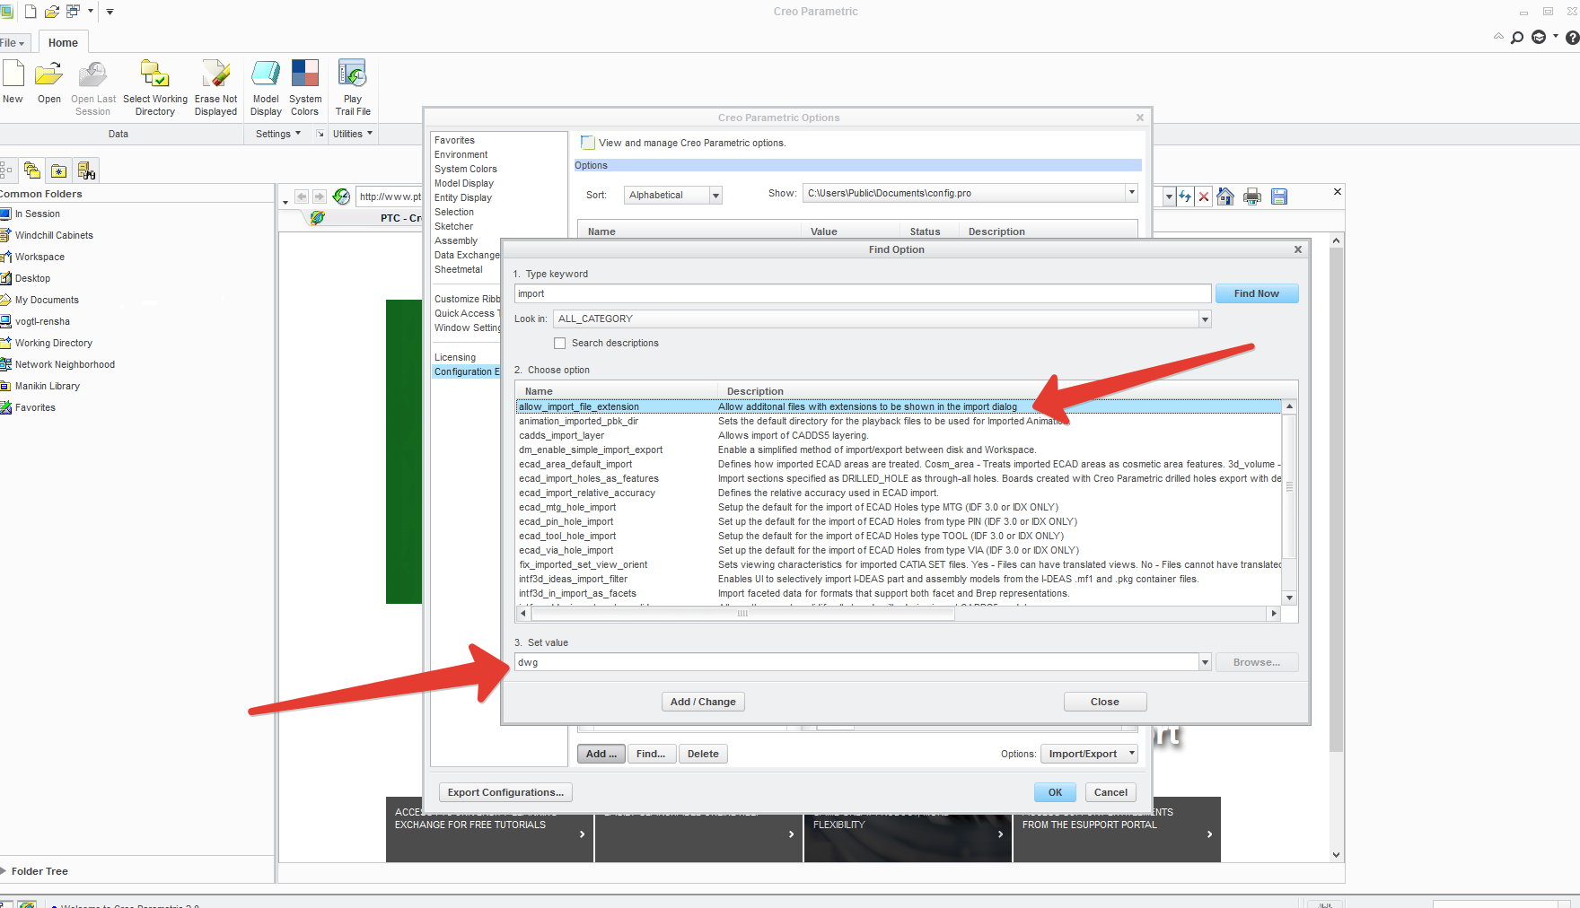Select Entity Display in options category list
The width and height of the screenshot is (1580, 908).
point(463,197)
